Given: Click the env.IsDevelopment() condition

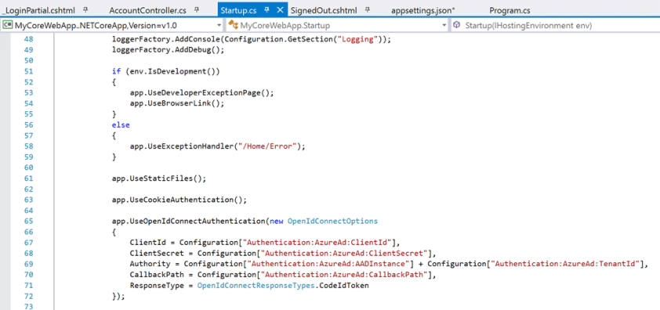Looking at the screenshot, I should point(170,71).
